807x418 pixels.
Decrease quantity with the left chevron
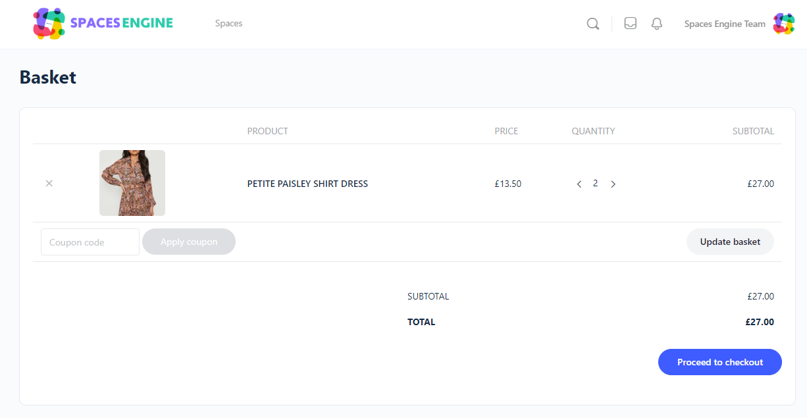pyautogui.click(x=579, y=184)
